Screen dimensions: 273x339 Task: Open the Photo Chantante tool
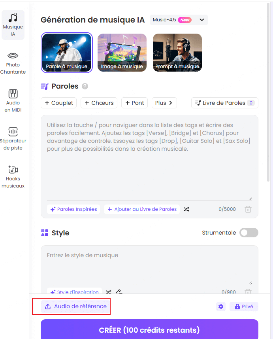[x=13, y=63]
